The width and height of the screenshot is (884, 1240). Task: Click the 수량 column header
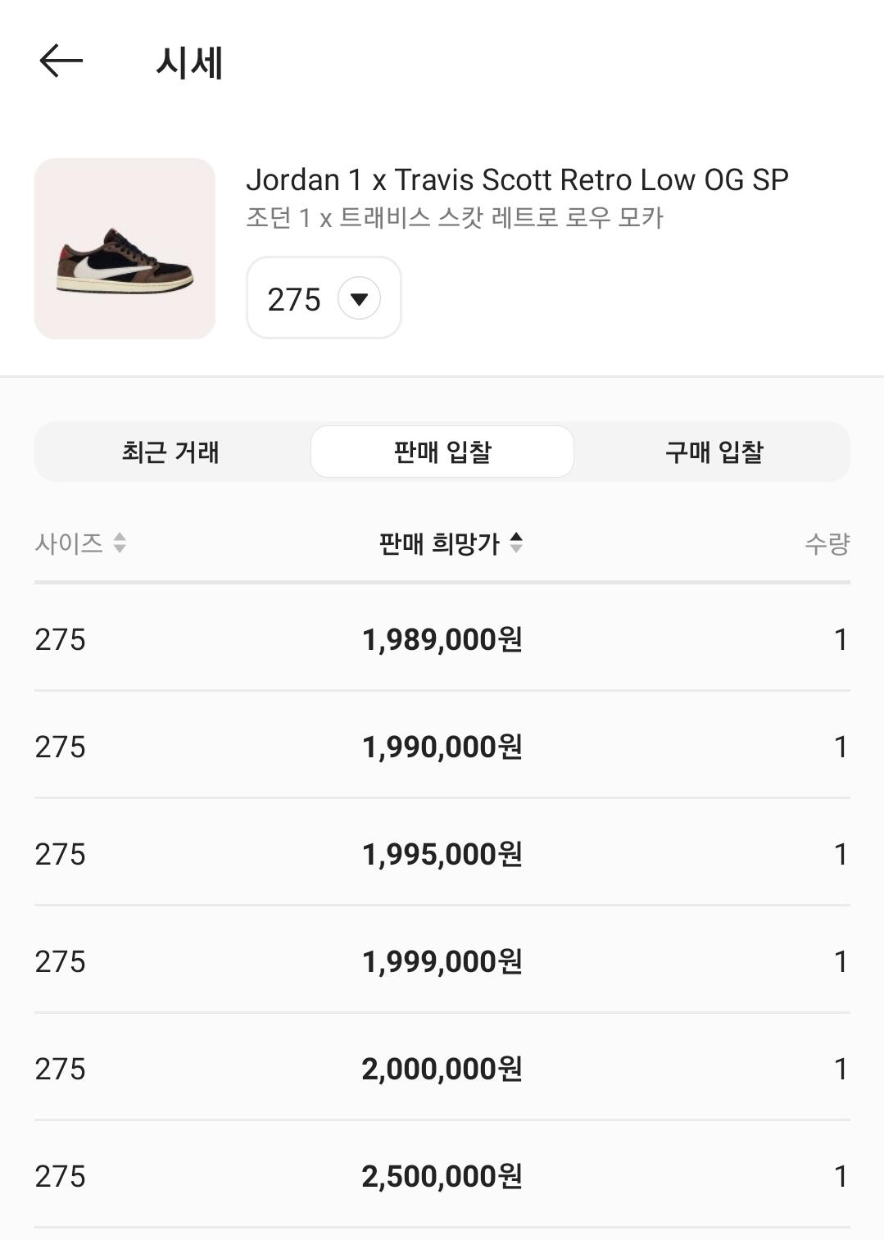click(x=827, y=543)
